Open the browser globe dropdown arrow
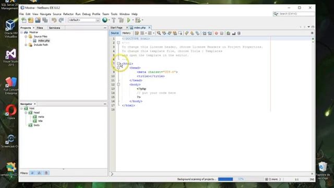The image size is (334, 188). [x=109, y=20]
